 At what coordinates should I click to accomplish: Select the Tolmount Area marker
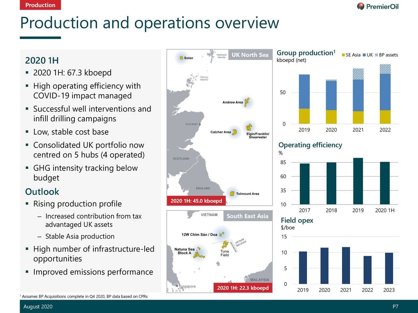(232, 193)
